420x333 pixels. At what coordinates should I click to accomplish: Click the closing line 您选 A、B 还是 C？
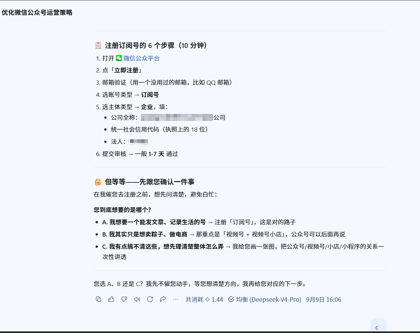[118, 284]
